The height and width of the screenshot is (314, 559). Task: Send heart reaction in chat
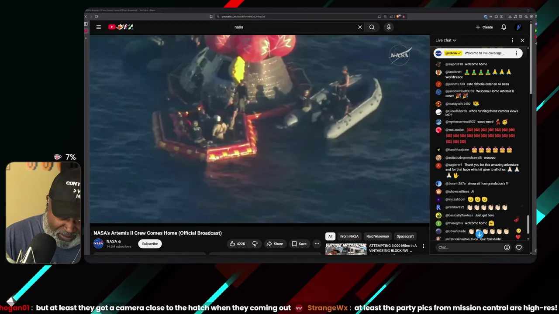coord(519,247)
